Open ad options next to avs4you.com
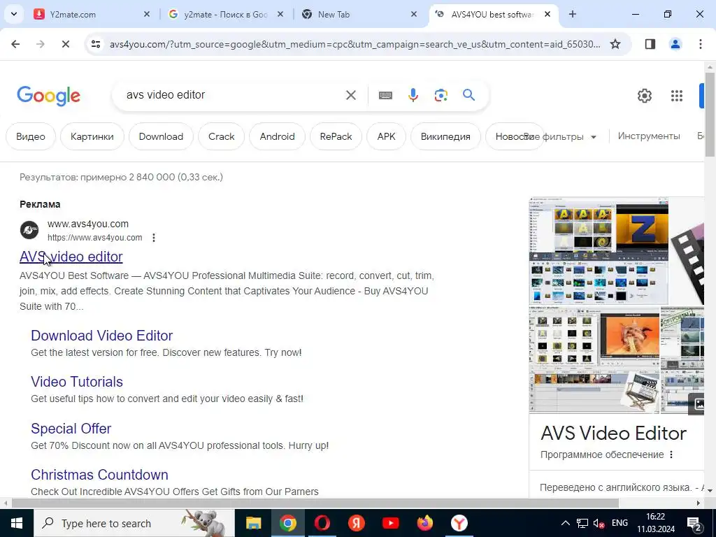716x537 pixels. [x=154, y=238]
